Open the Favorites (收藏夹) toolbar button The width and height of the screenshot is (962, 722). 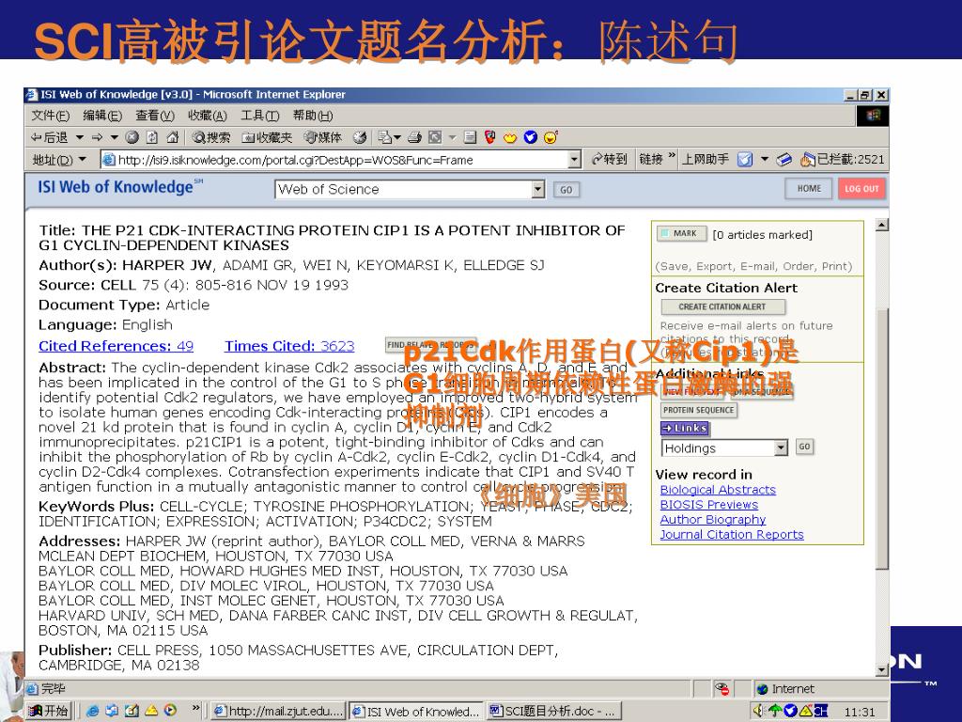coord(267,137)
